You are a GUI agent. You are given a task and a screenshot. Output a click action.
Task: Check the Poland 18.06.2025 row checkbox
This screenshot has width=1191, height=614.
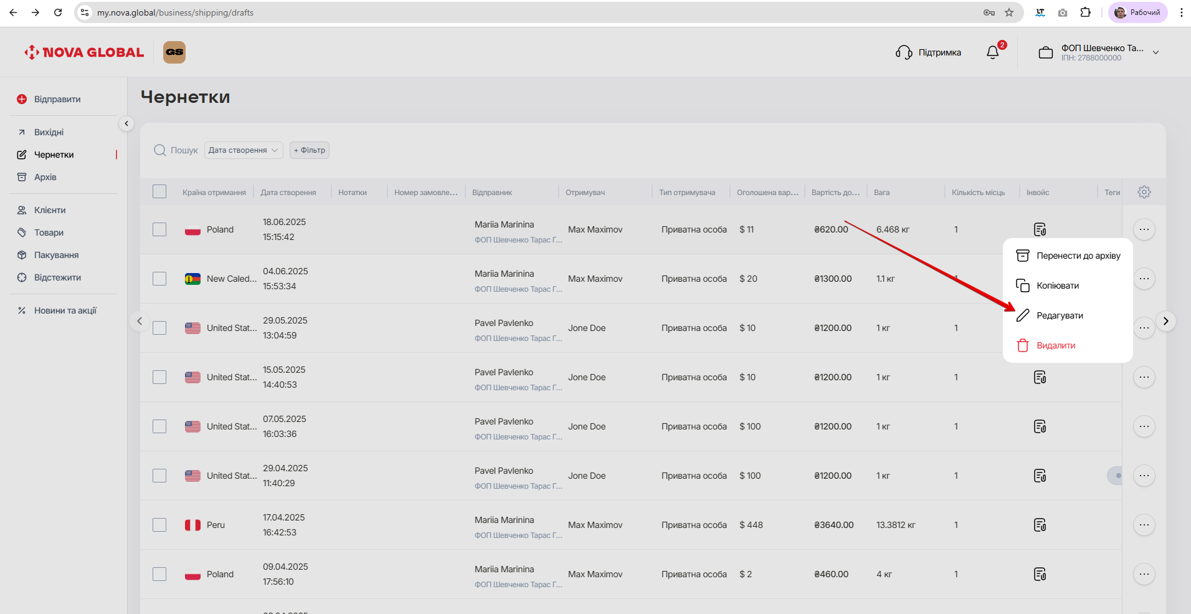[x=159, y=229]
